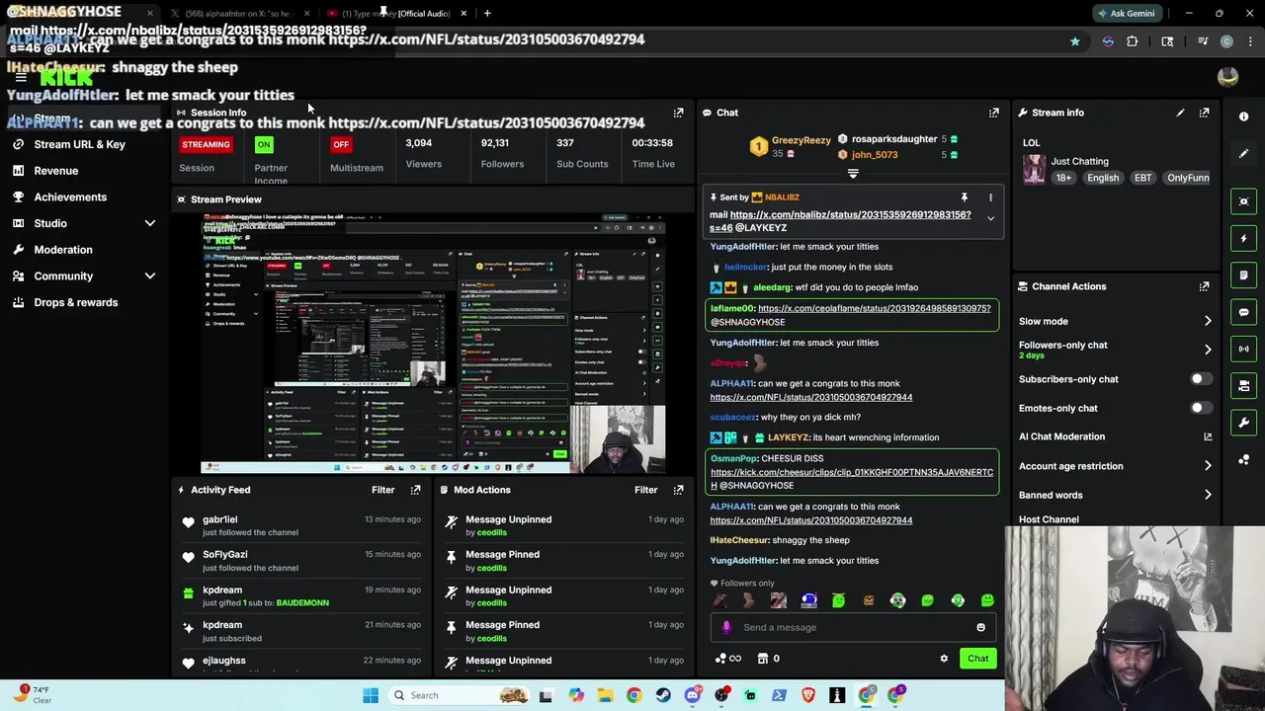
Task: Expand the Community sidebar section
Action: pyautogui.click(x=149, y=276)
